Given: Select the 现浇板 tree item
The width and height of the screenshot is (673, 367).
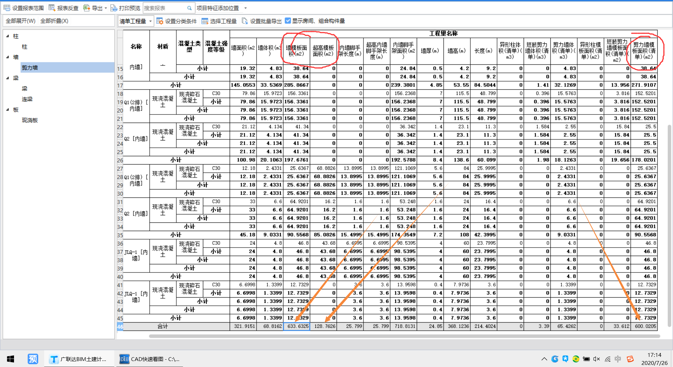Looking at the screenshot, I should [30, 120].
